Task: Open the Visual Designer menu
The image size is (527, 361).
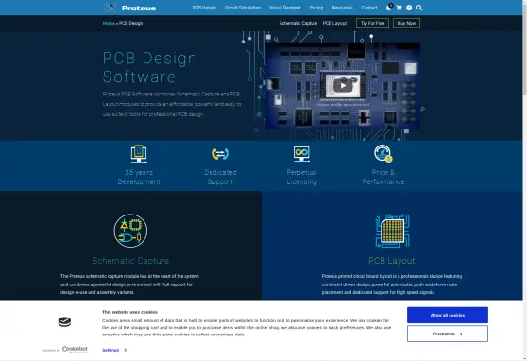Action: coord(284,8)
